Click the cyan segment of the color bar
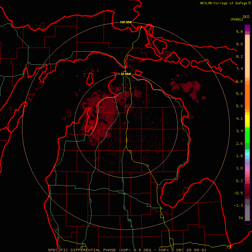 coord(247,154)
